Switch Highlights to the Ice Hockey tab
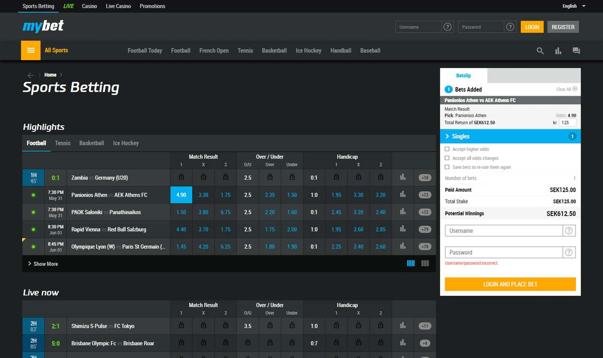The height and width of the screenshot is (358, 603). 126,143
